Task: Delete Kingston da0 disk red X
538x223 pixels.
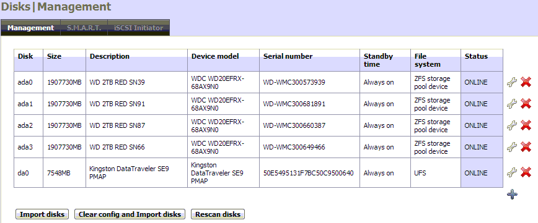Action: (526, 172)
